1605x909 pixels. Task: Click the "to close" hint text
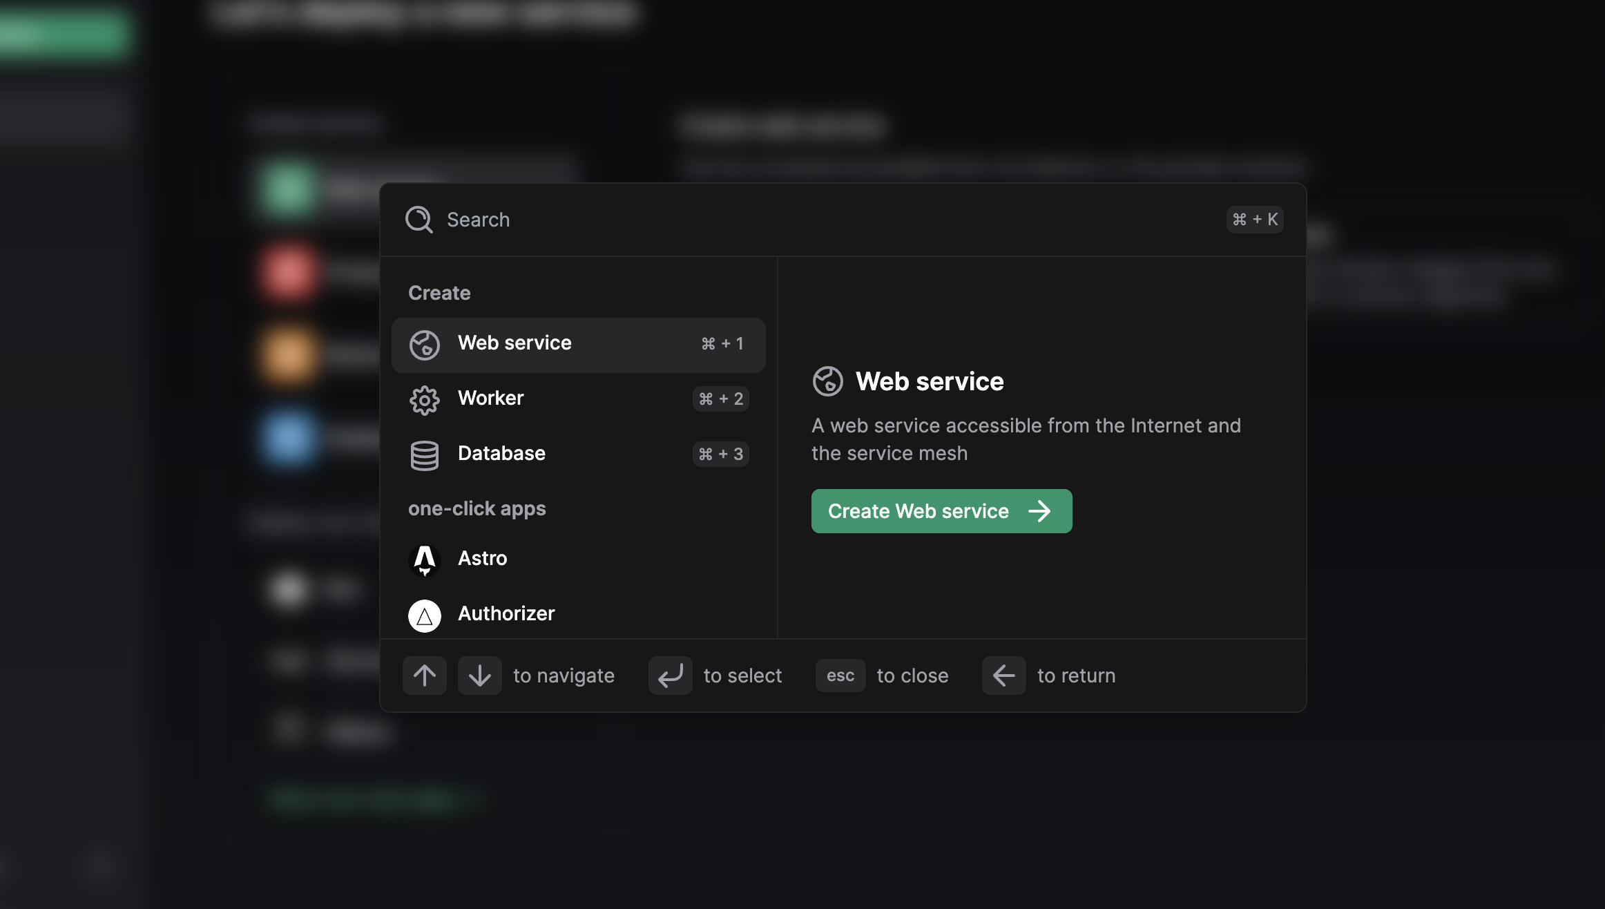(x=912, y=676)
